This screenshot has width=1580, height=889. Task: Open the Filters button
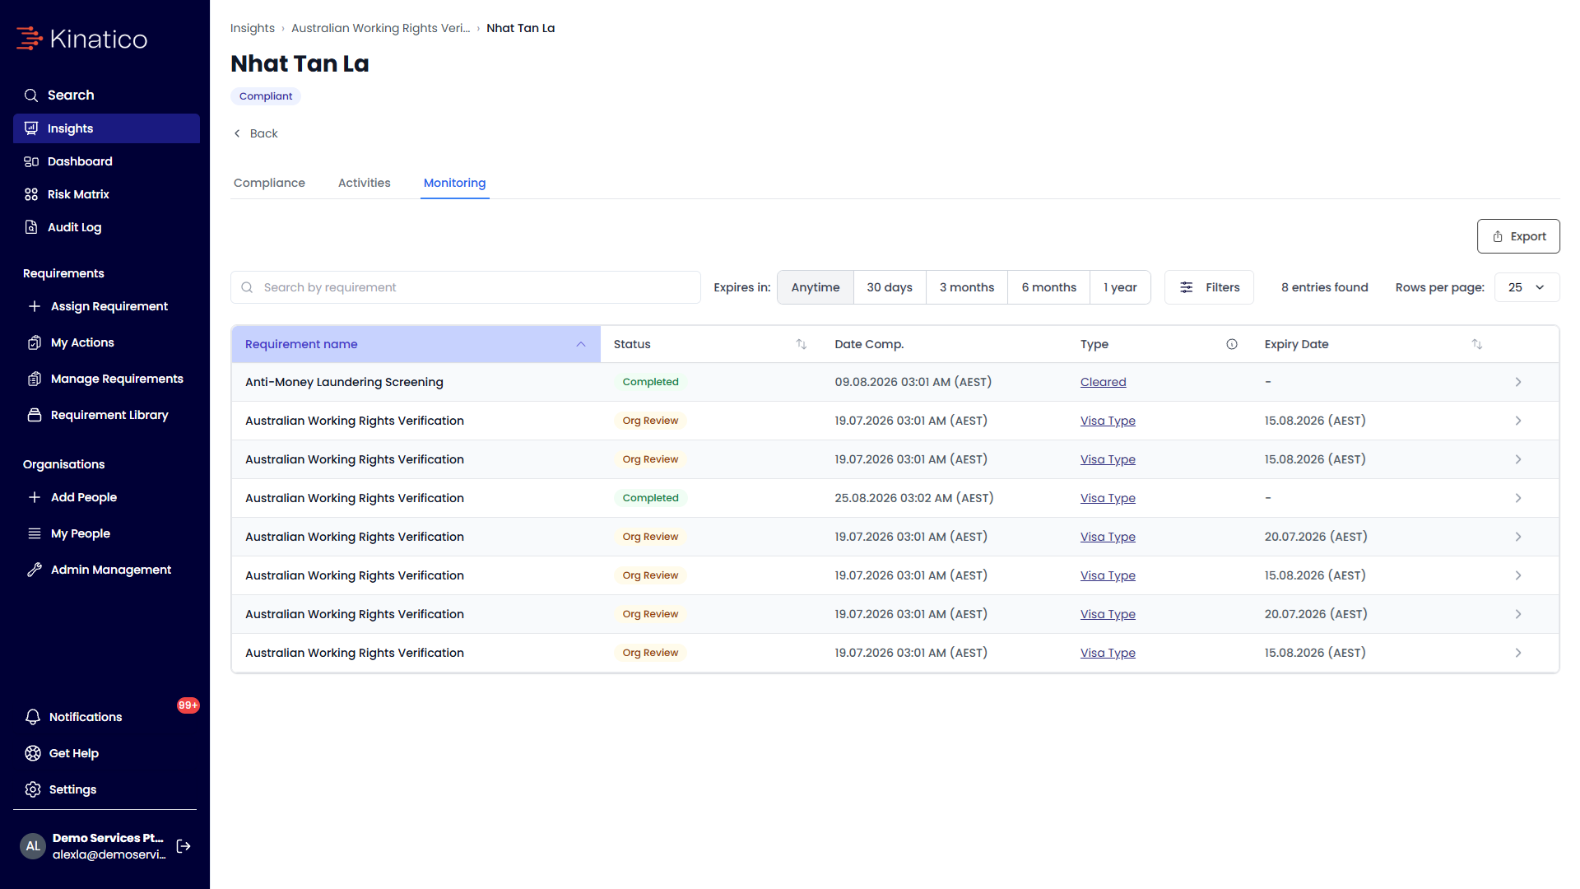click(1209, 287)
